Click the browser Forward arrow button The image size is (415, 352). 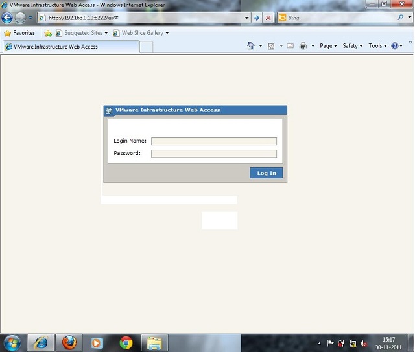tap(20, 18)
